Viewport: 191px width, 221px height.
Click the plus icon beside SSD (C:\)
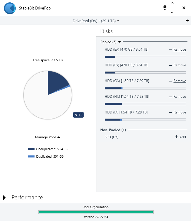tap(176, 137)
